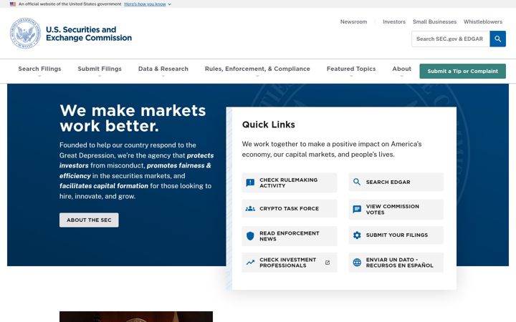Open the Small Businesses link
The height and width of the screenshot is (322, 516).
(x=434, y=21)
